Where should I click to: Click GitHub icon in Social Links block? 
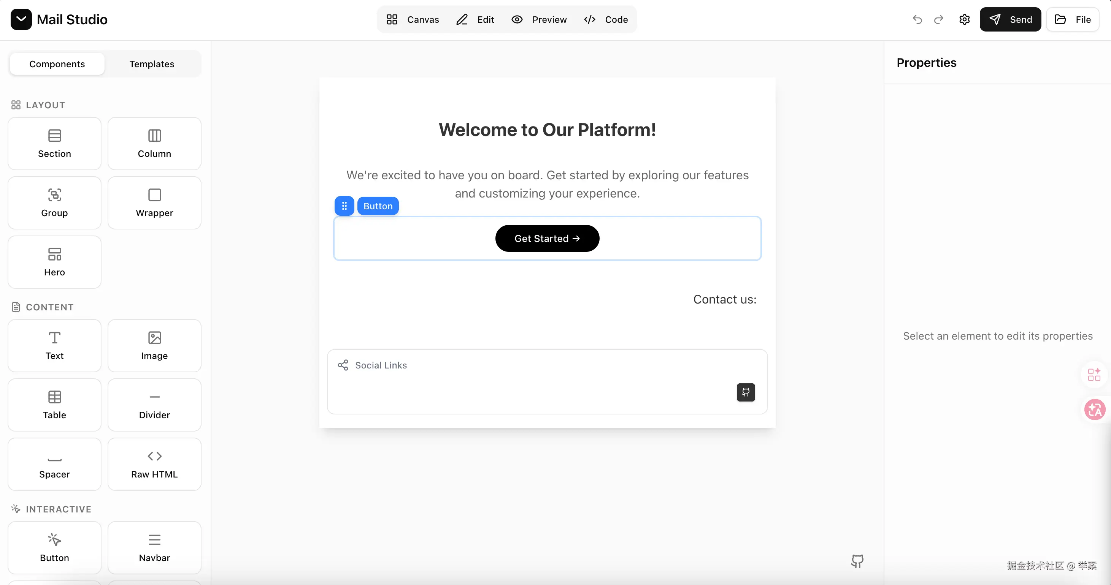click(x=746, y=392)
